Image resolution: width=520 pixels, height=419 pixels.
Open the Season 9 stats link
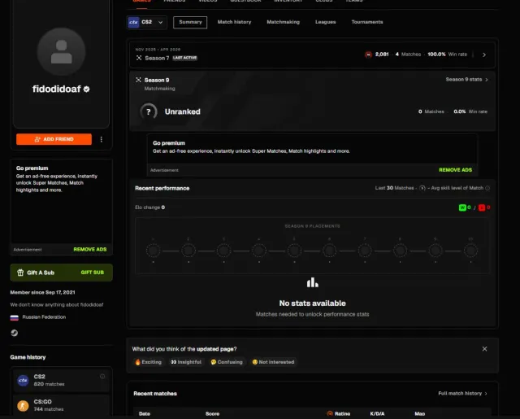point(466,80)
